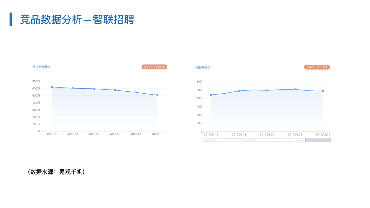Click the 2018.08 data point on the monthly line

coord(52,87)
